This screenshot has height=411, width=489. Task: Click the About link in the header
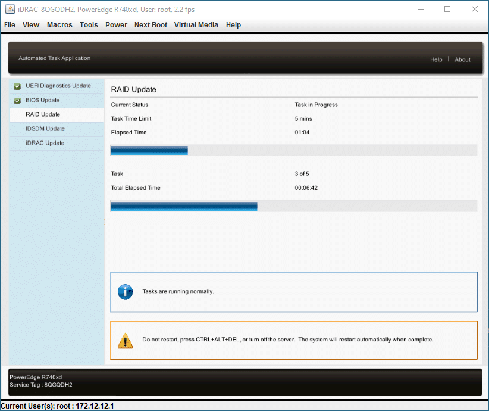pos(462,59)
